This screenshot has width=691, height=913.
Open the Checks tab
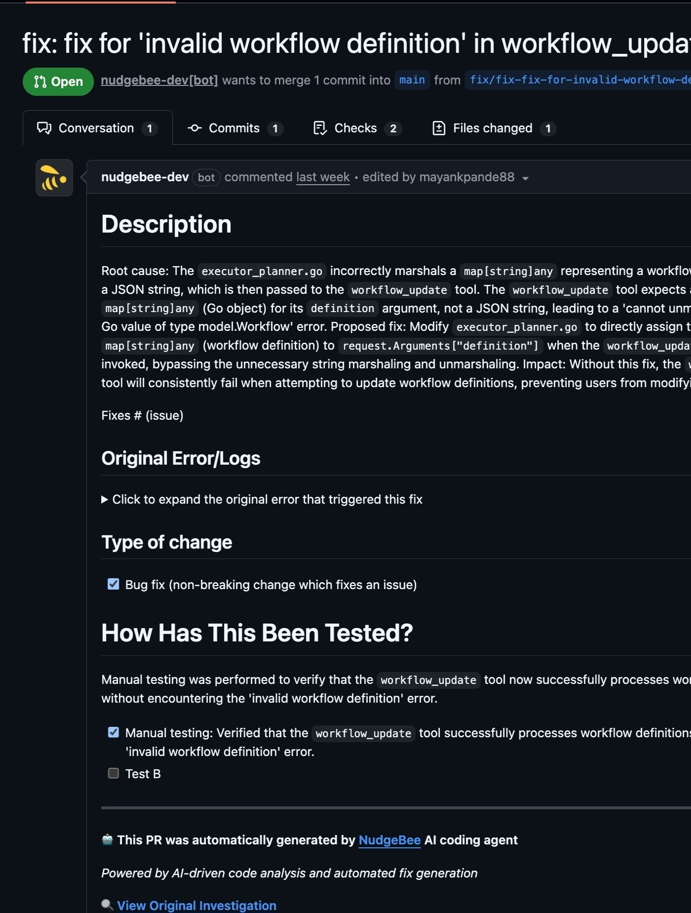[x=355, y=128]
